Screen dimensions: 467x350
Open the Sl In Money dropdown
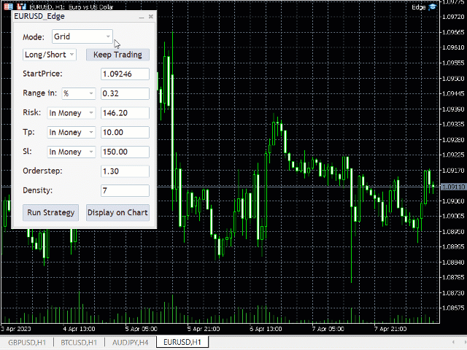72,152
